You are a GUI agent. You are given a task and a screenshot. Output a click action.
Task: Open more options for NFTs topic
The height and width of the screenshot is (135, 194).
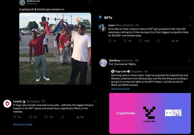190,17
